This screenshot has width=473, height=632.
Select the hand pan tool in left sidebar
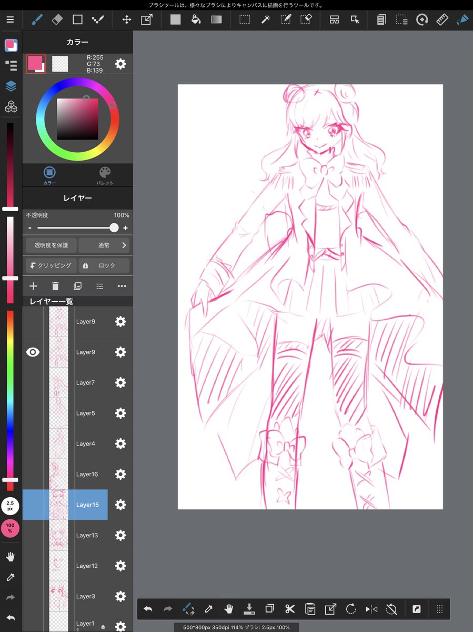11,557
